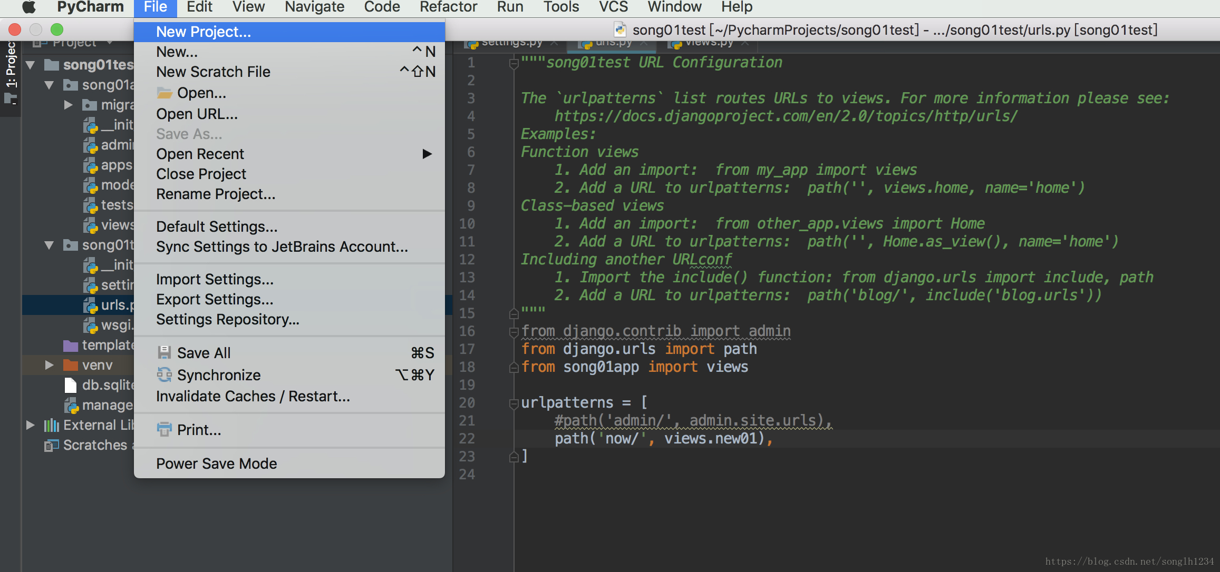This screenshot has width=1220, height=572.
Task: Expand the Open Recent submenu arrow
Action: [427, 154]
